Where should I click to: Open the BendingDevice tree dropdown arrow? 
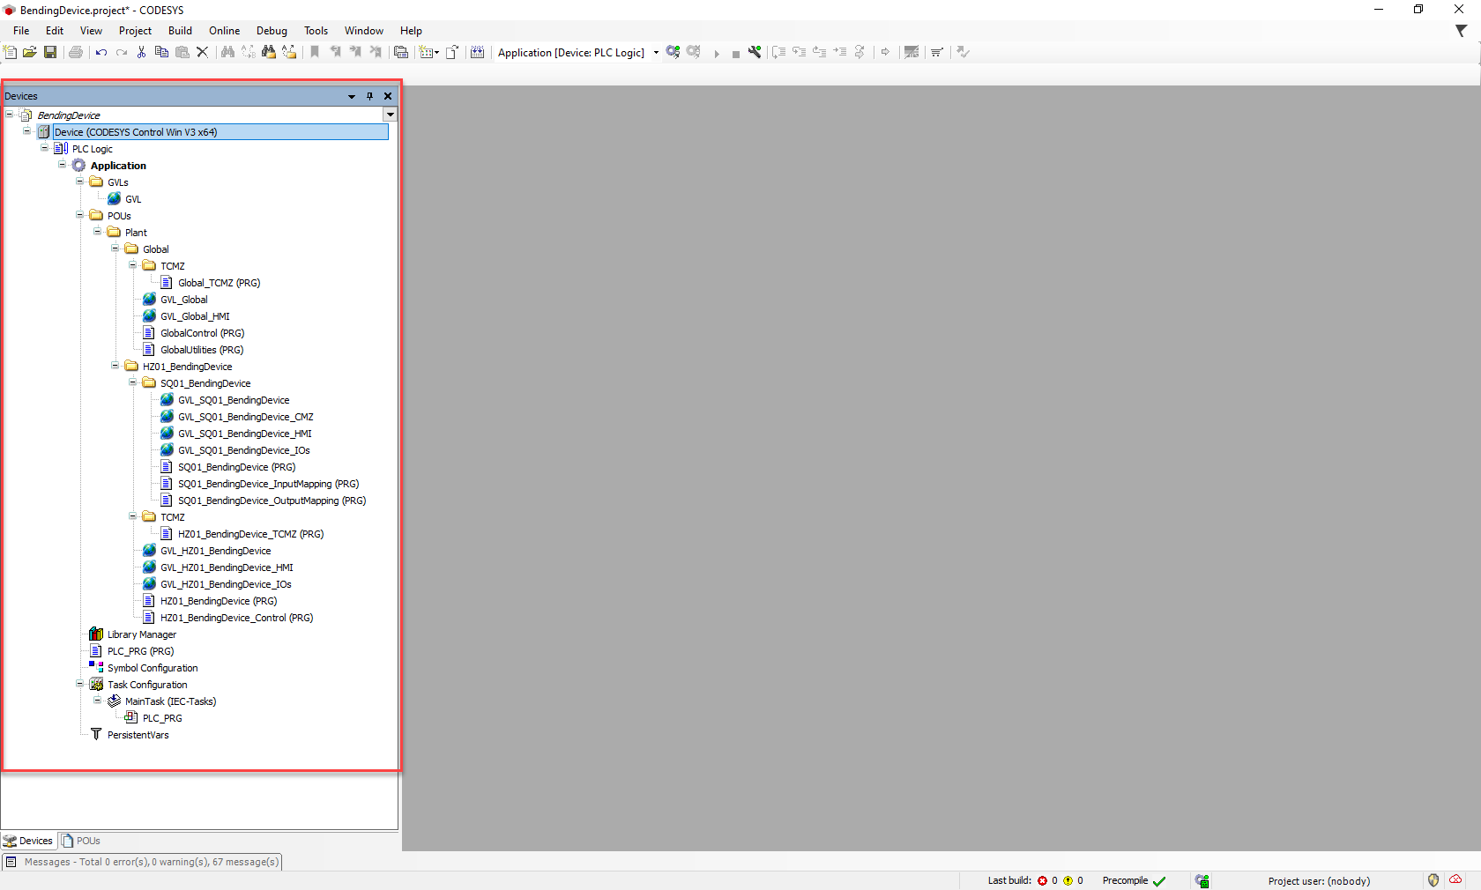(390, 115)
